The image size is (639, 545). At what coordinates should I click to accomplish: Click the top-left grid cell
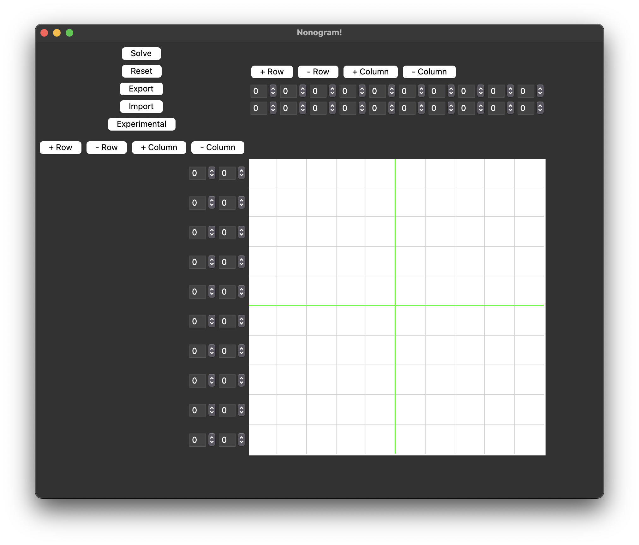click(x=263, y=173)
